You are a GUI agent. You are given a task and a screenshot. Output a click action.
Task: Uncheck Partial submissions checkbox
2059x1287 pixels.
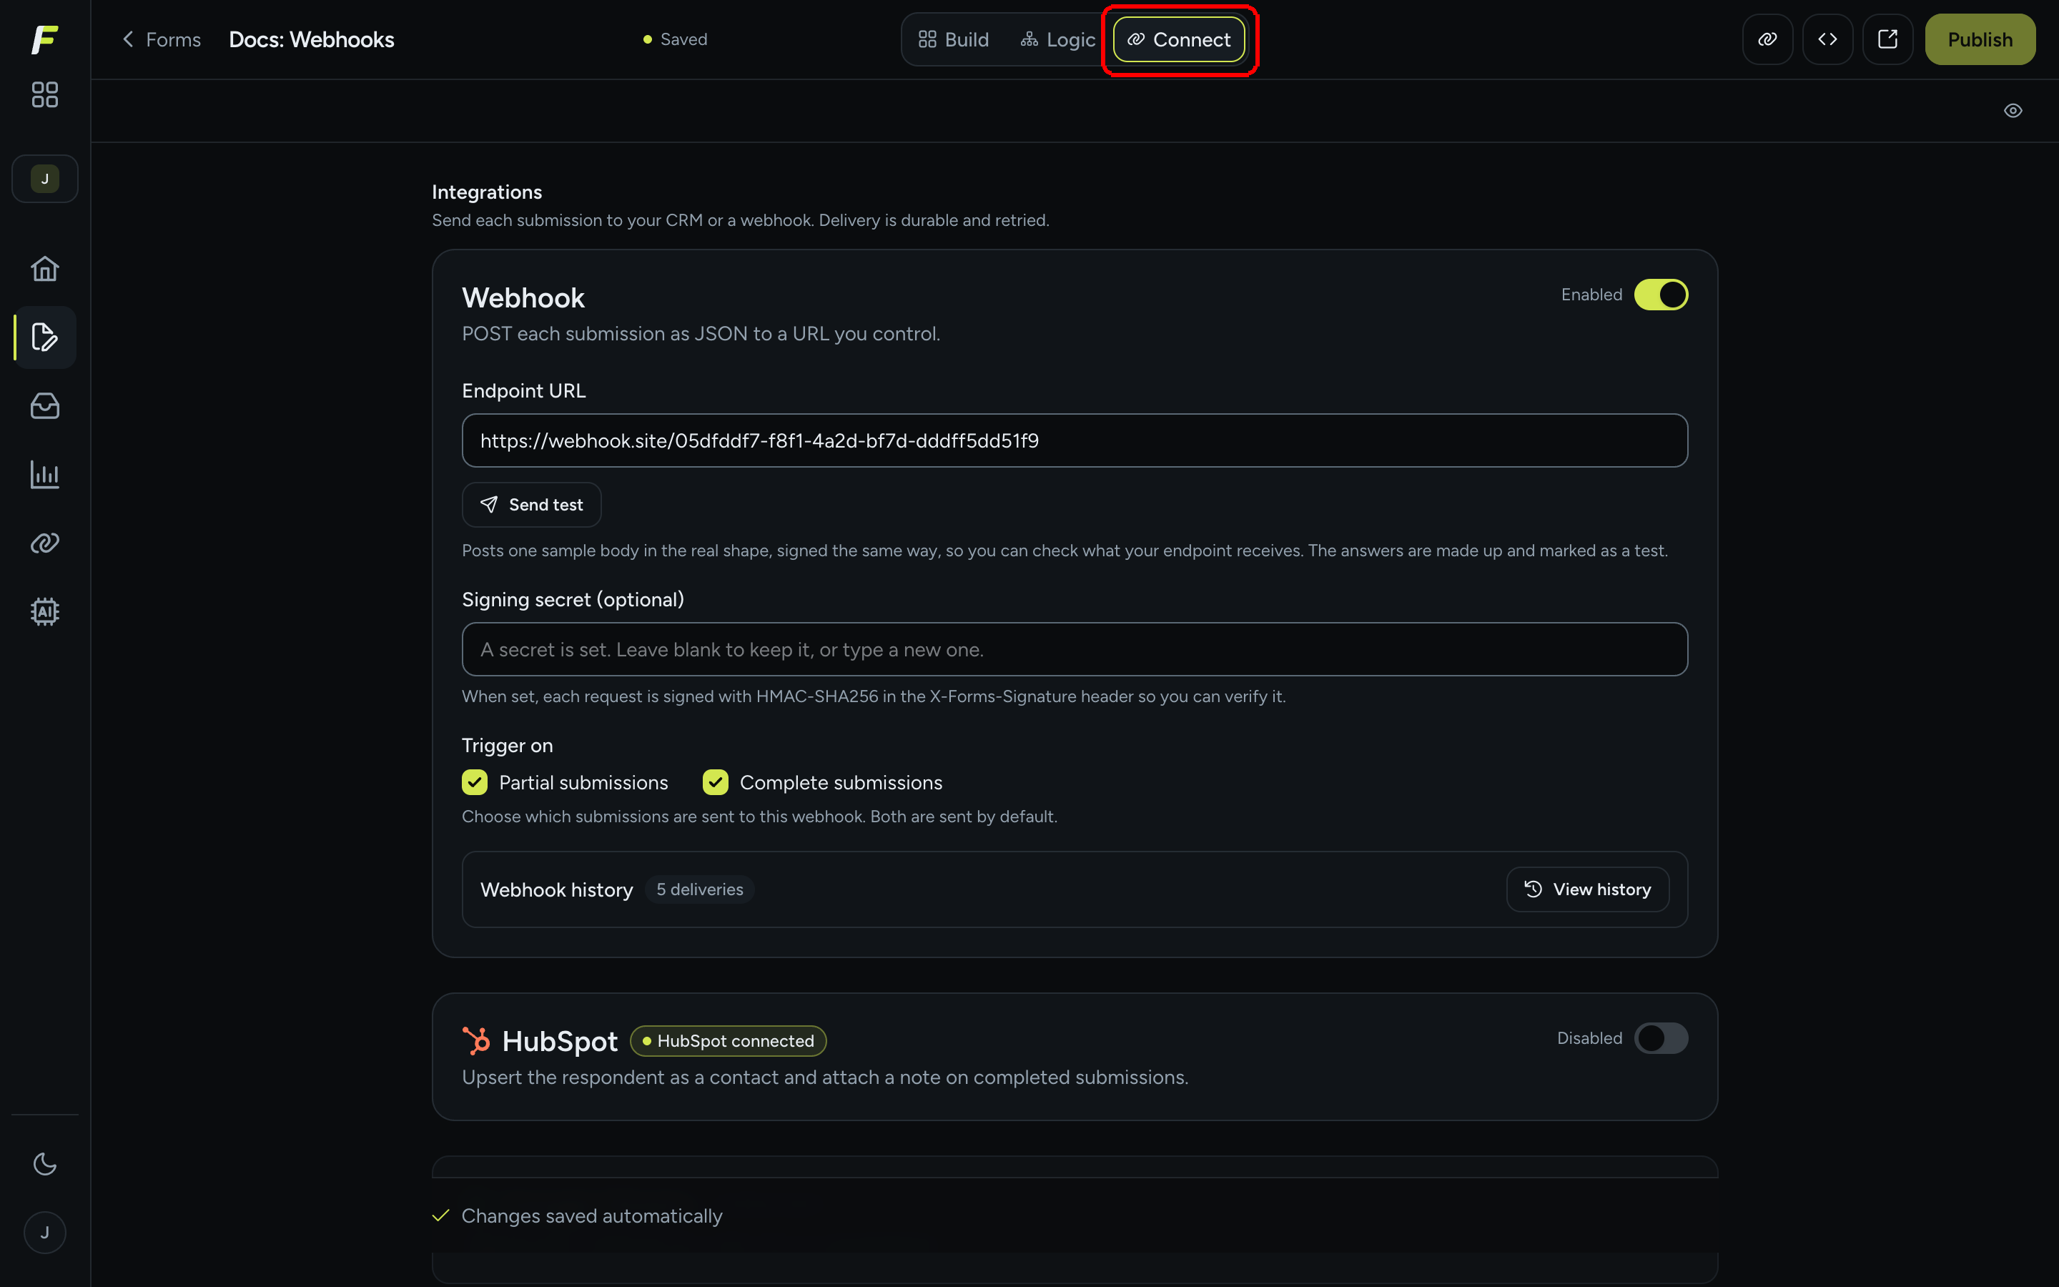coord(475,782)
